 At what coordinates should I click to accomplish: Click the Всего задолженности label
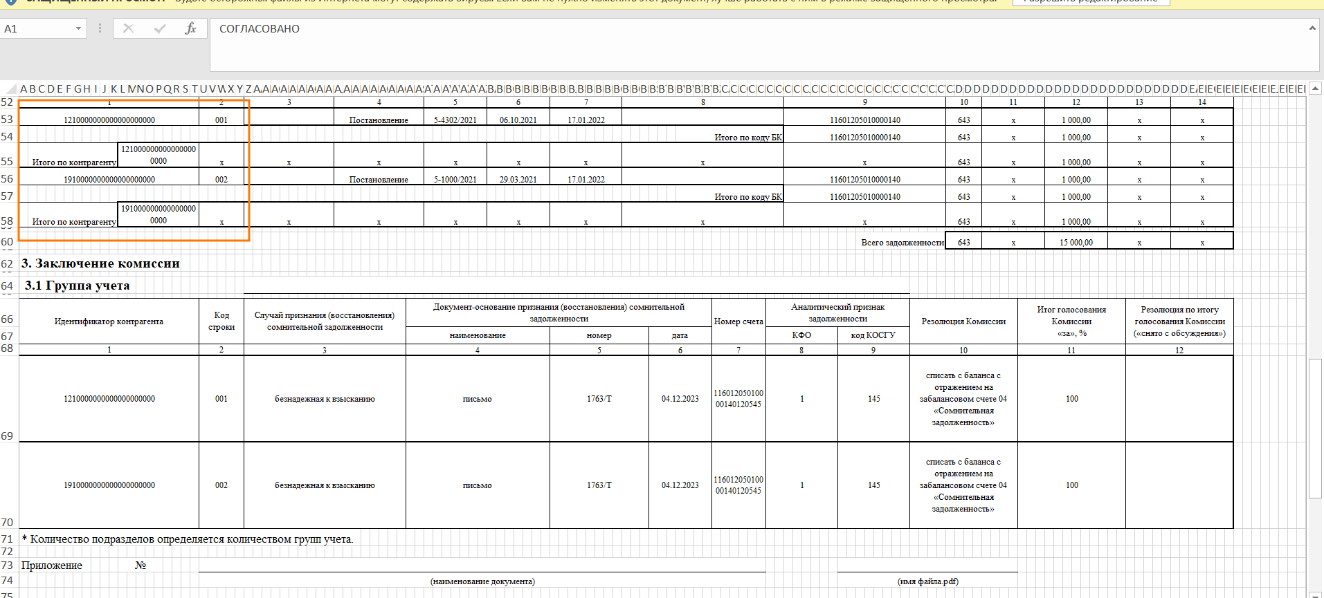tap(903, 243)
